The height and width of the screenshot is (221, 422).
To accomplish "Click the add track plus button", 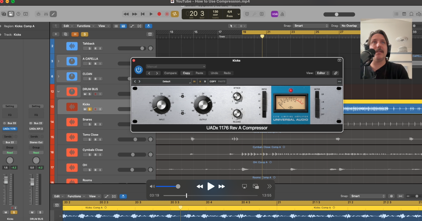I will pyautogui.click(x=56, y=34).
